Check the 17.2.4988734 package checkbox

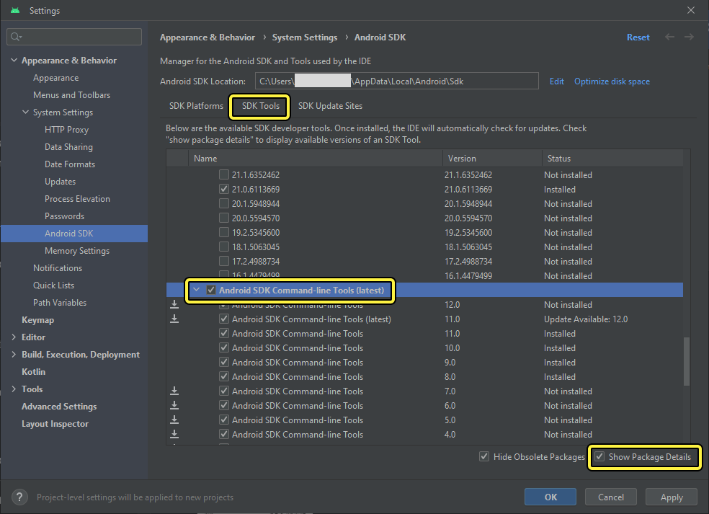click(224, 262)
